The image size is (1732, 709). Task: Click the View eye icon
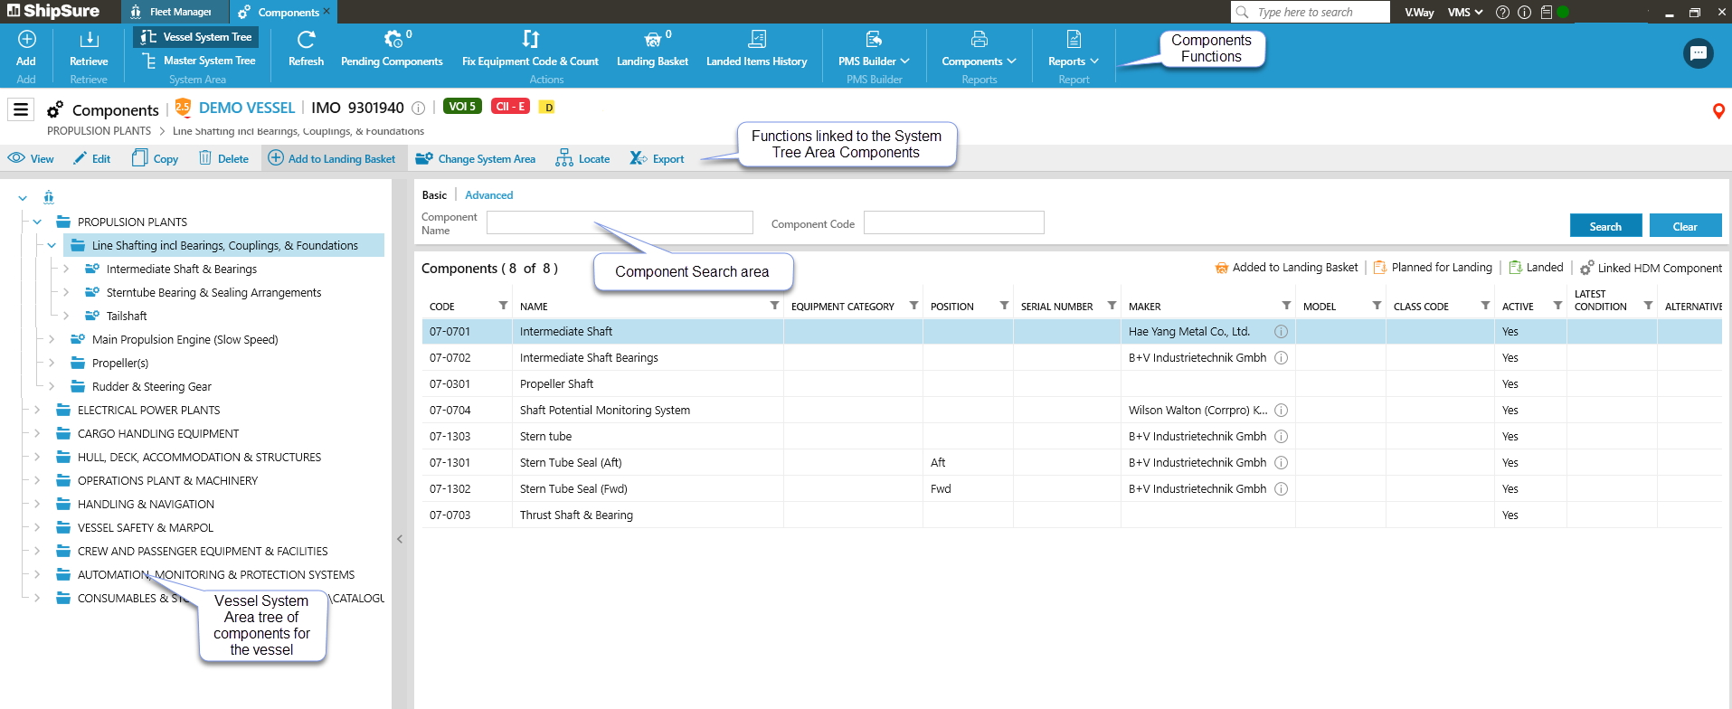click(16, 158)
